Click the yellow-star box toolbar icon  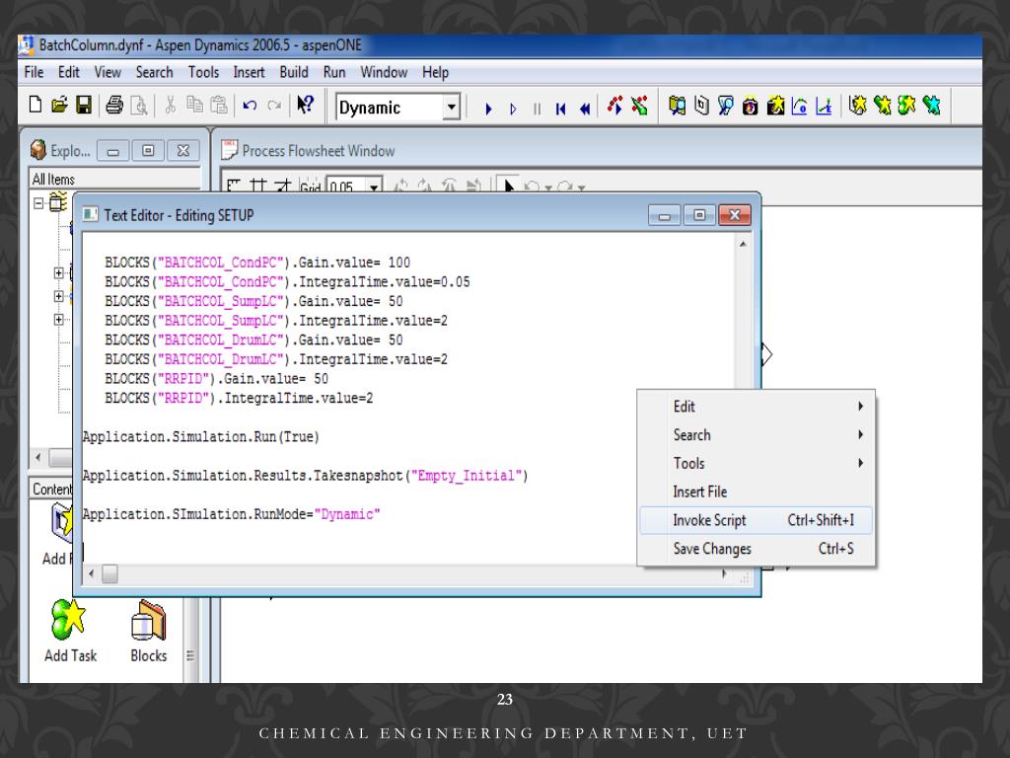coord(775,105)
